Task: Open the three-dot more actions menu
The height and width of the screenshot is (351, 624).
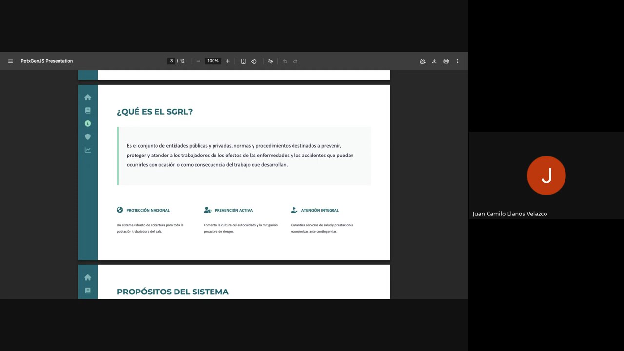Action: coord(458,61)
